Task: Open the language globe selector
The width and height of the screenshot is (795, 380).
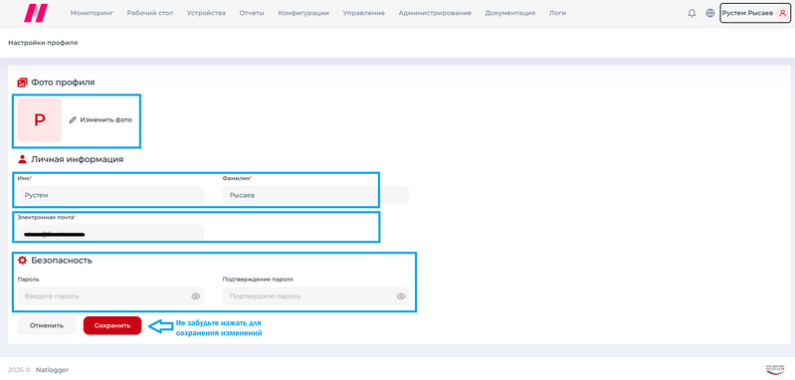Action: coord(709,14)
